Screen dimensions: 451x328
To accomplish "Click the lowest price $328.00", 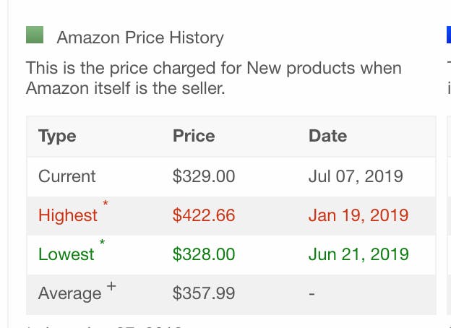I will (x=204, y=254).
